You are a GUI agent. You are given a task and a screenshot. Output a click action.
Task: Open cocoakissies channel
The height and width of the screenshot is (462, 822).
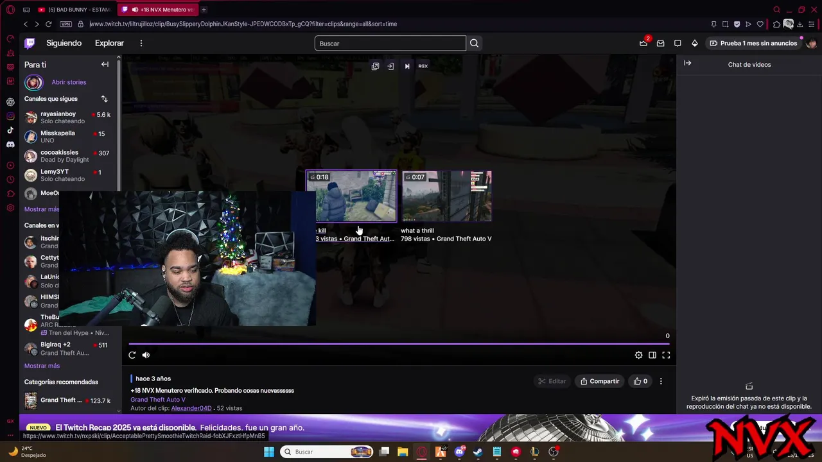[69, 156]
